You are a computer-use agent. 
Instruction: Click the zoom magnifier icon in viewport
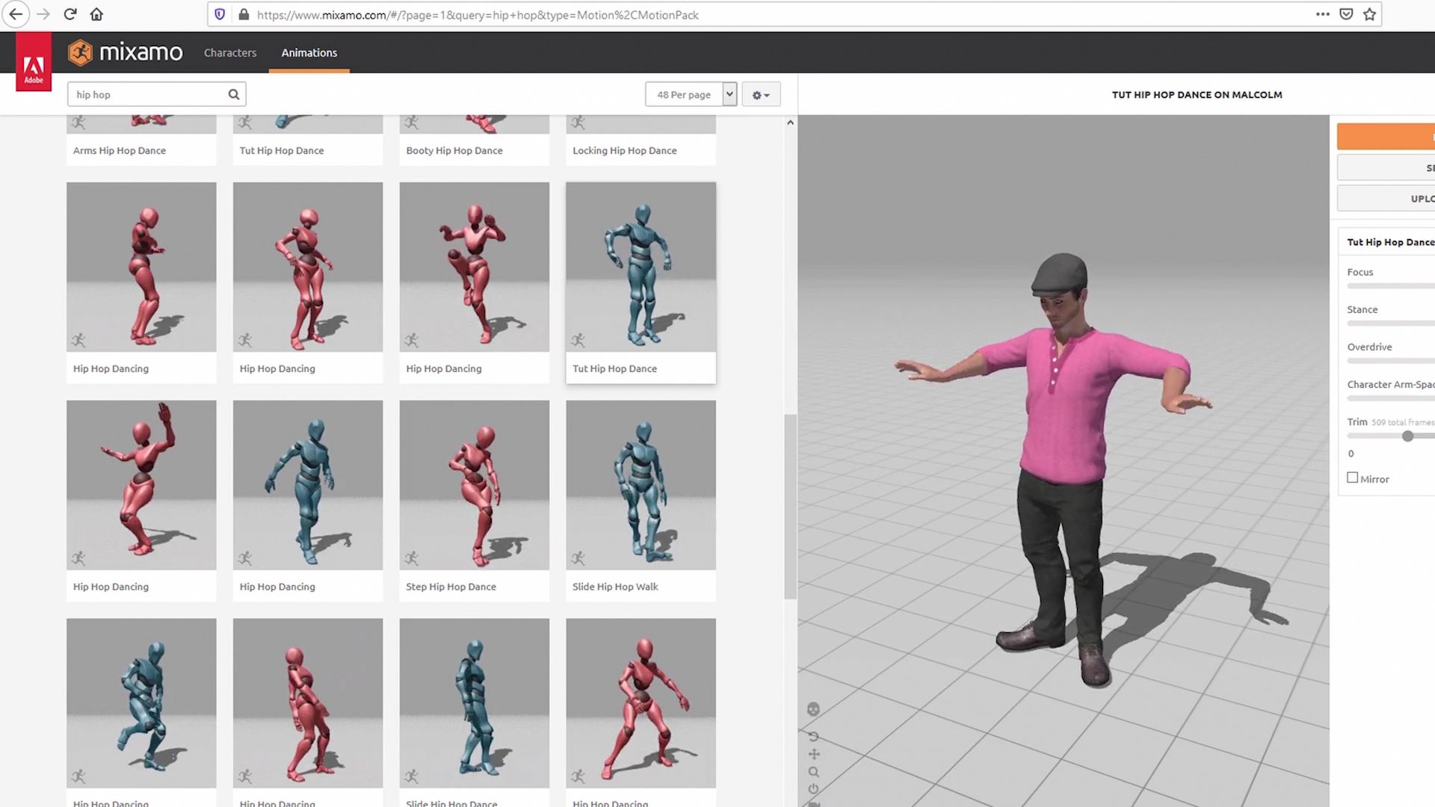(814, 772)
